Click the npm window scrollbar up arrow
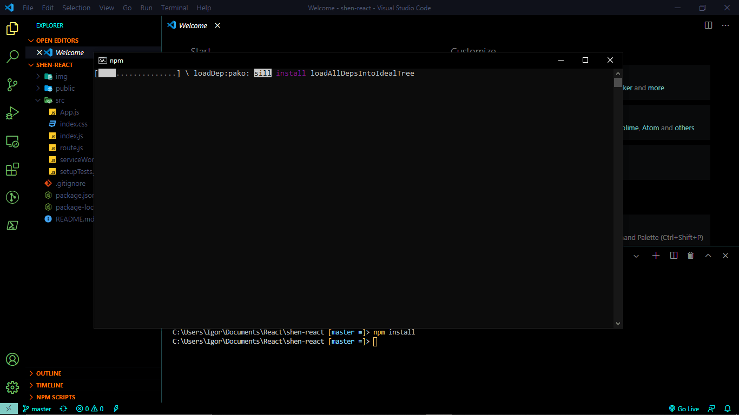This screenshot has height=415, width=739. click(x=618, y=73)
